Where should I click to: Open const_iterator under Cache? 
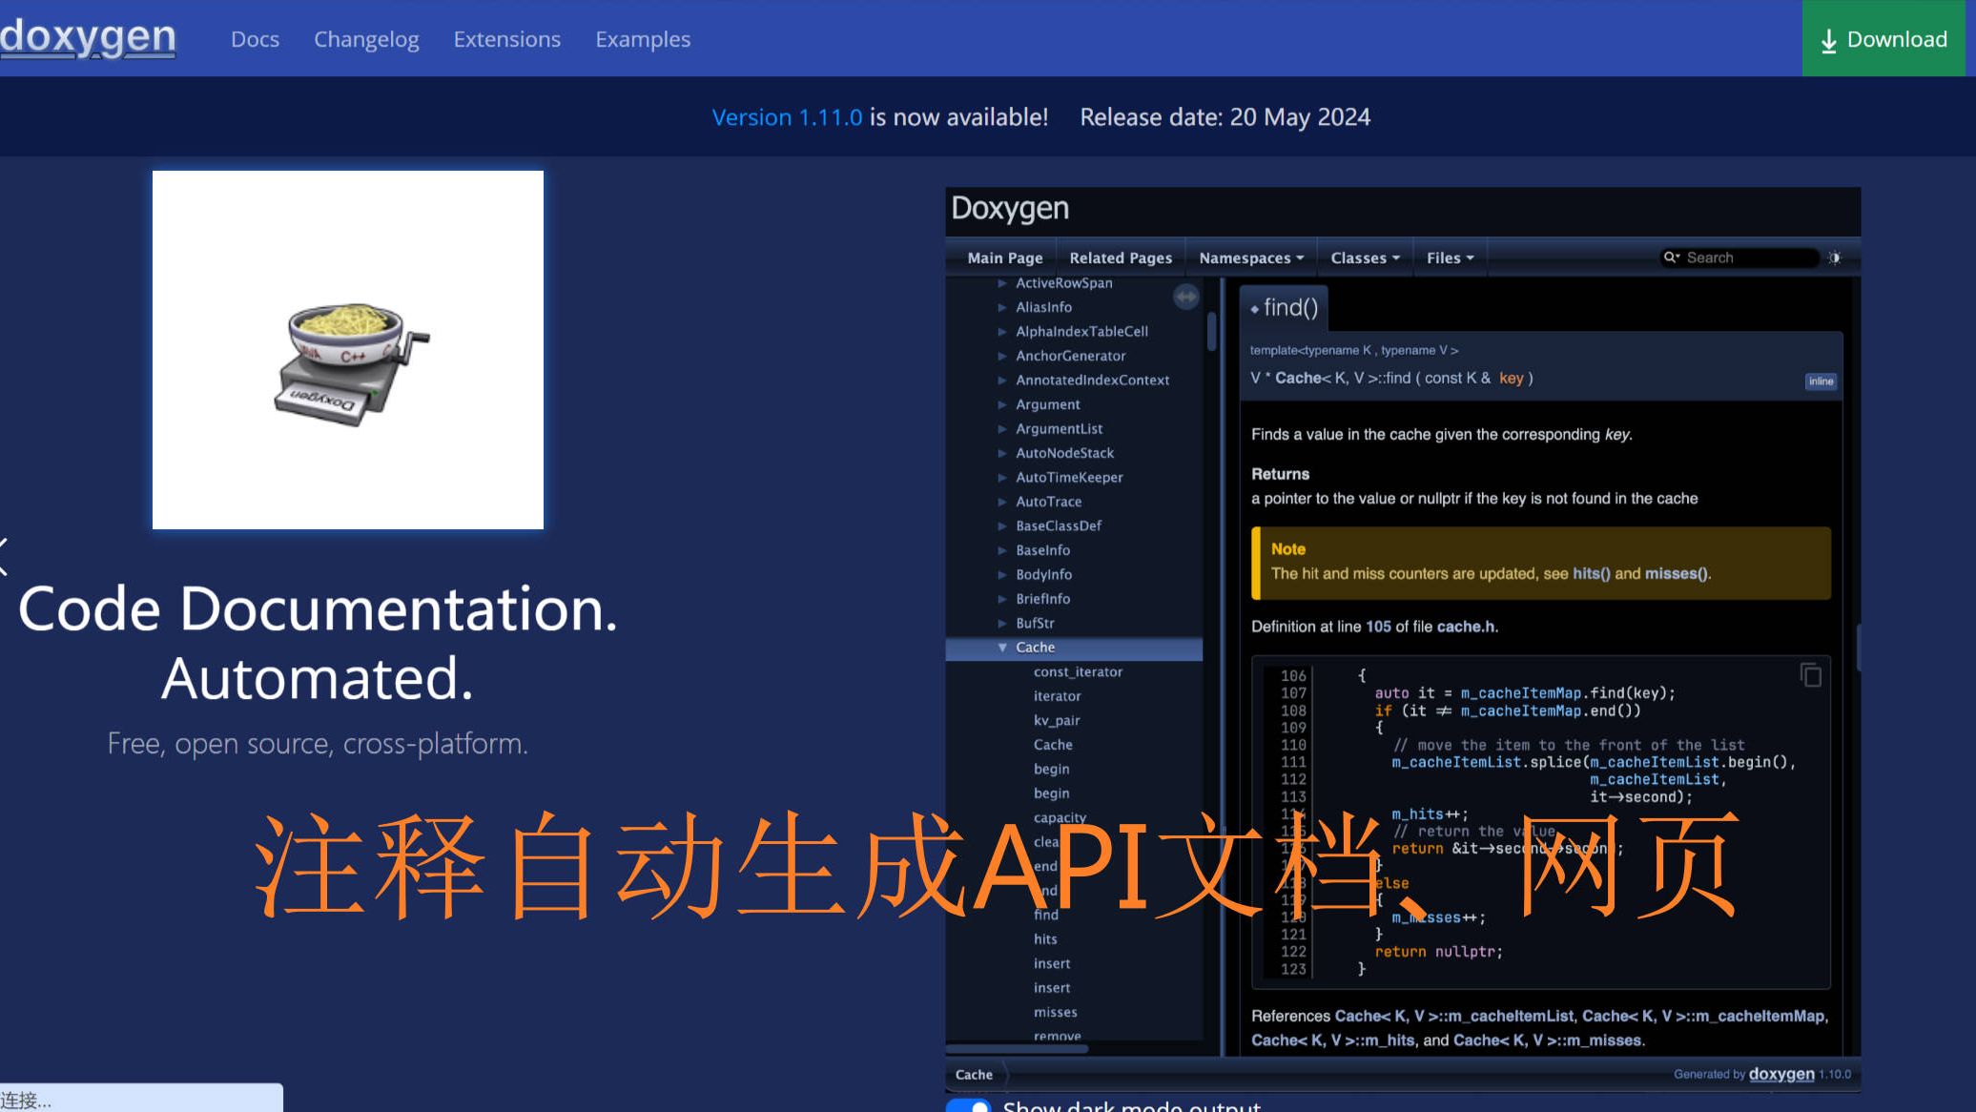tap(1078, 671)
